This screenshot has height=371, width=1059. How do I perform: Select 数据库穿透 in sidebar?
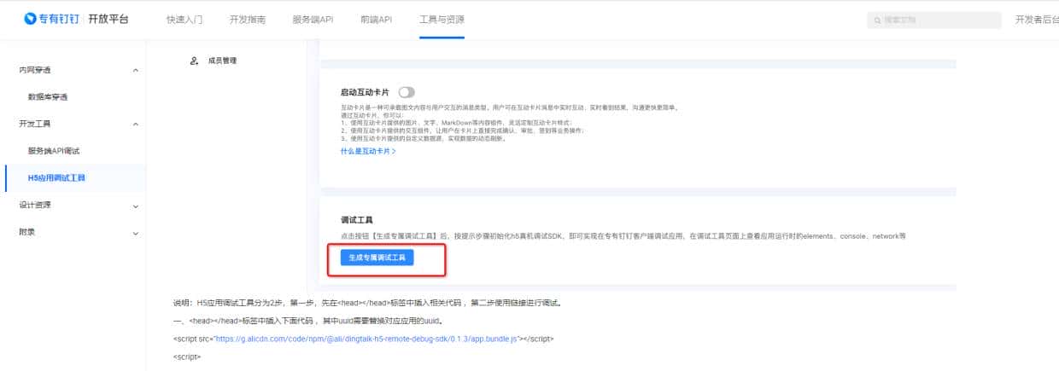(48, 97)
